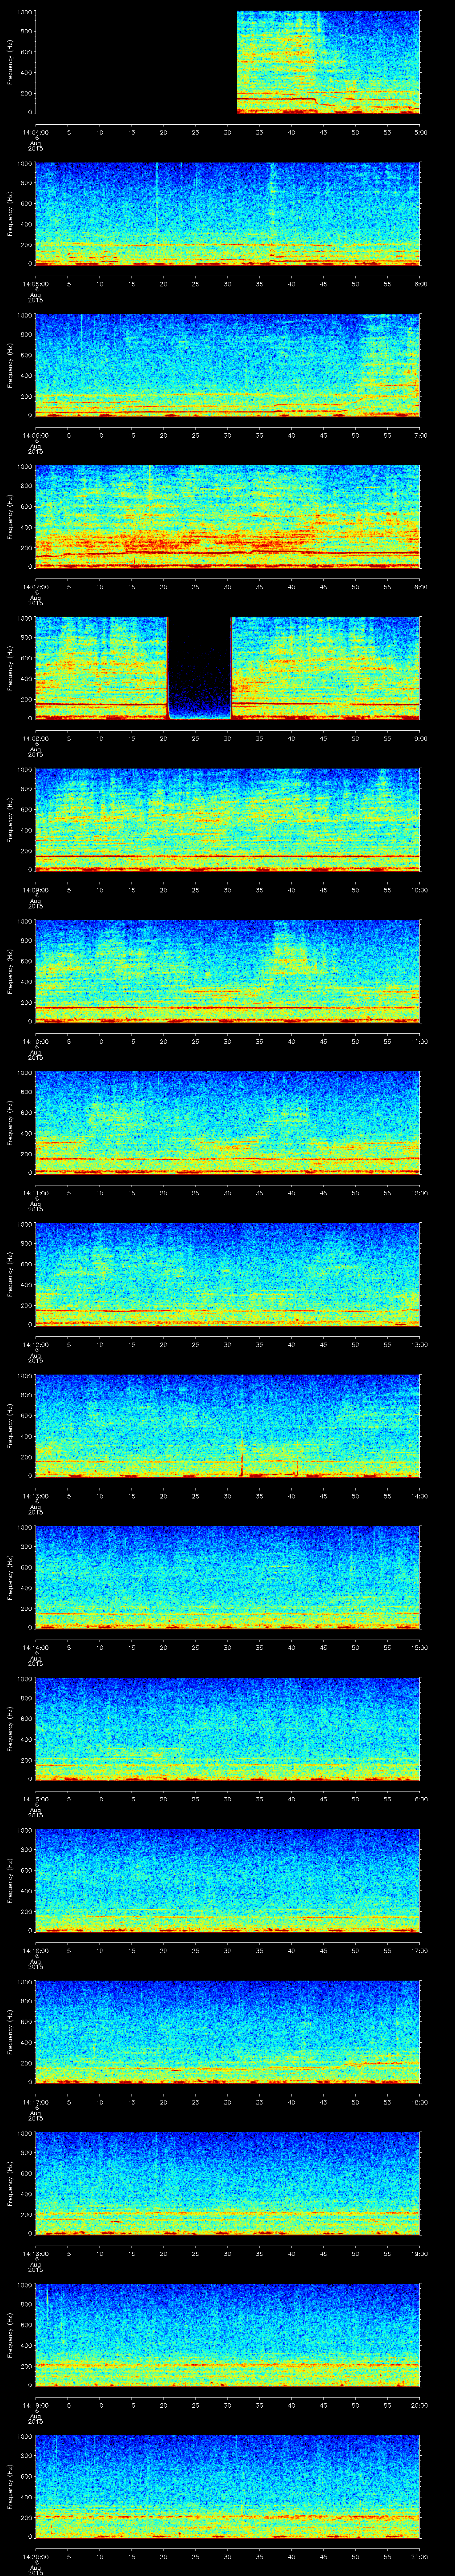Click the 5:00 end time label
This screenshot has width=455, height=2576.
pyautogui.click(x=420, y=132)
